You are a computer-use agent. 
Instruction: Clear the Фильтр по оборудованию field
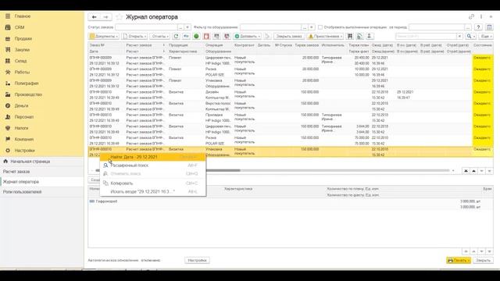312,27
